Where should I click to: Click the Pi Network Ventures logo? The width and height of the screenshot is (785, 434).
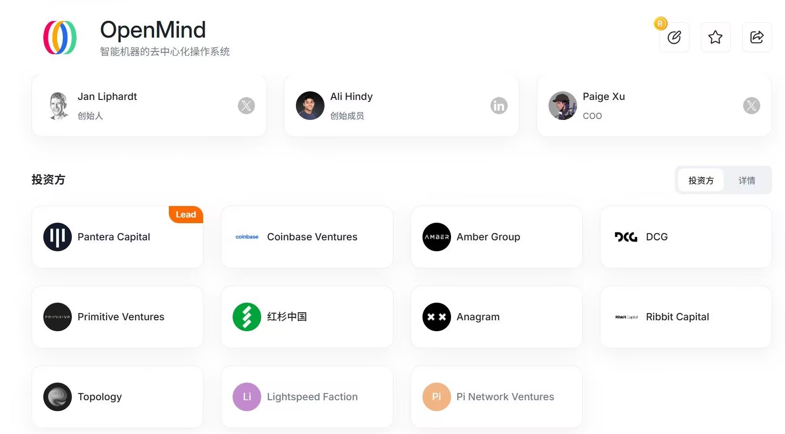(x=436, y=396)
